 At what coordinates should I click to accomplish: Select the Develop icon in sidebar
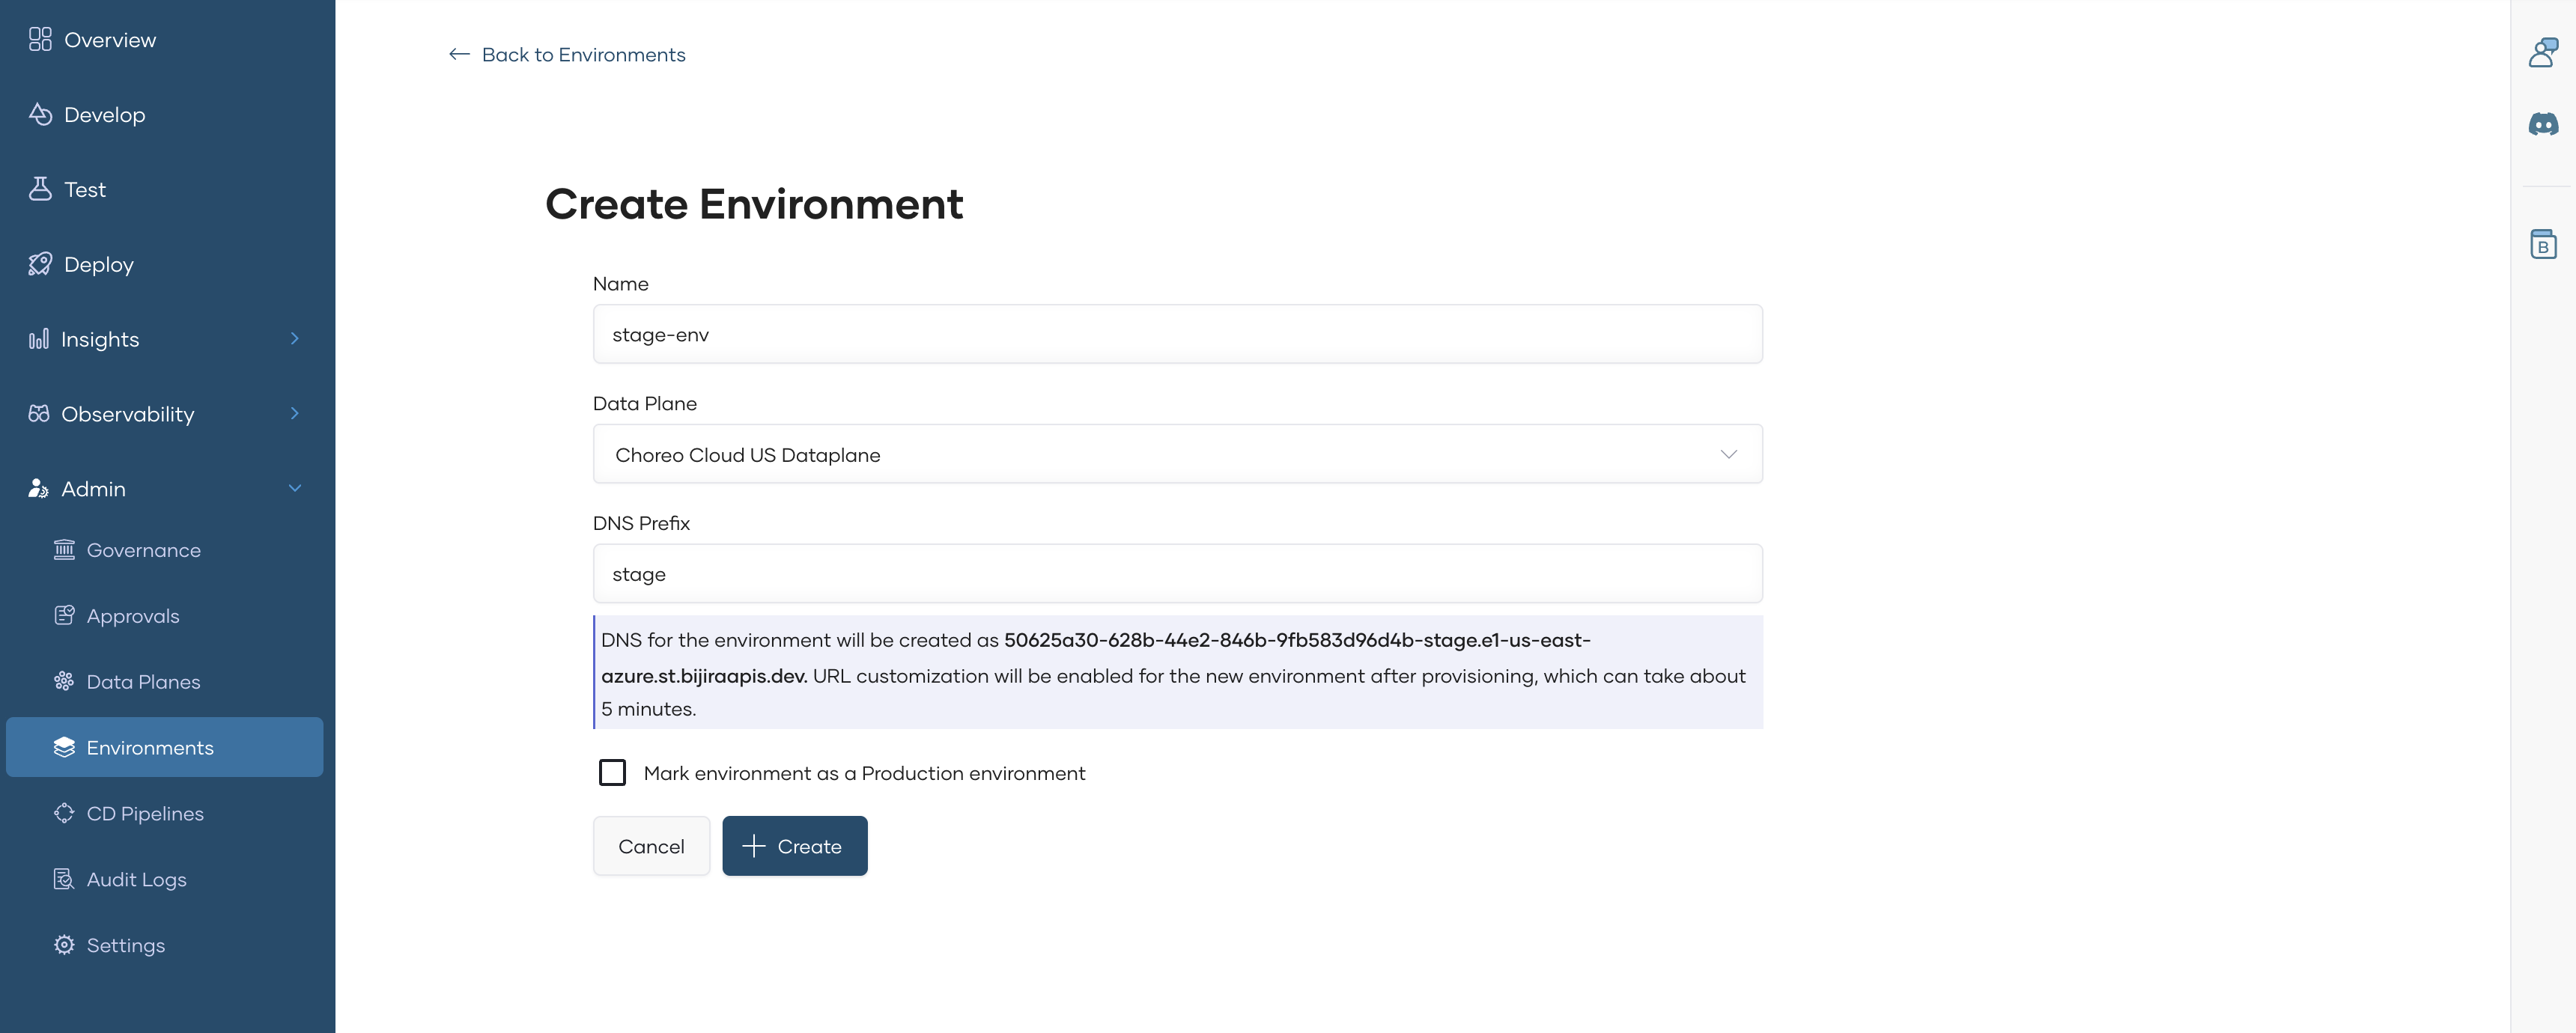click(x=40, y=114)
